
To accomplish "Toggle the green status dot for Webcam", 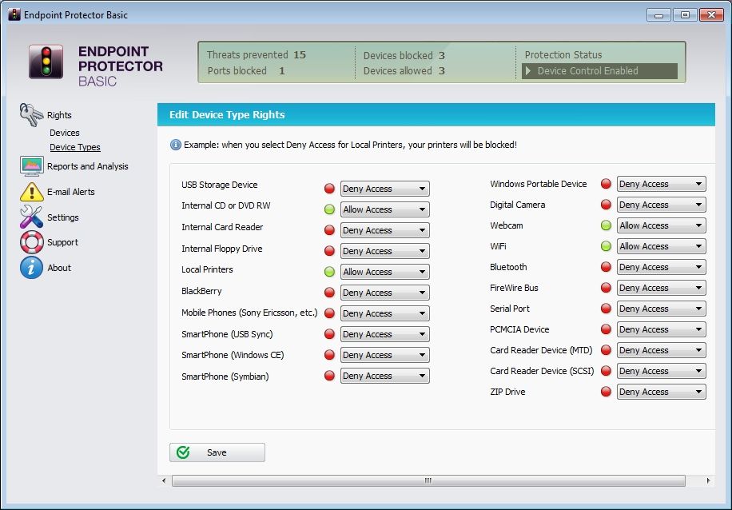I will (x=606, y=225).
